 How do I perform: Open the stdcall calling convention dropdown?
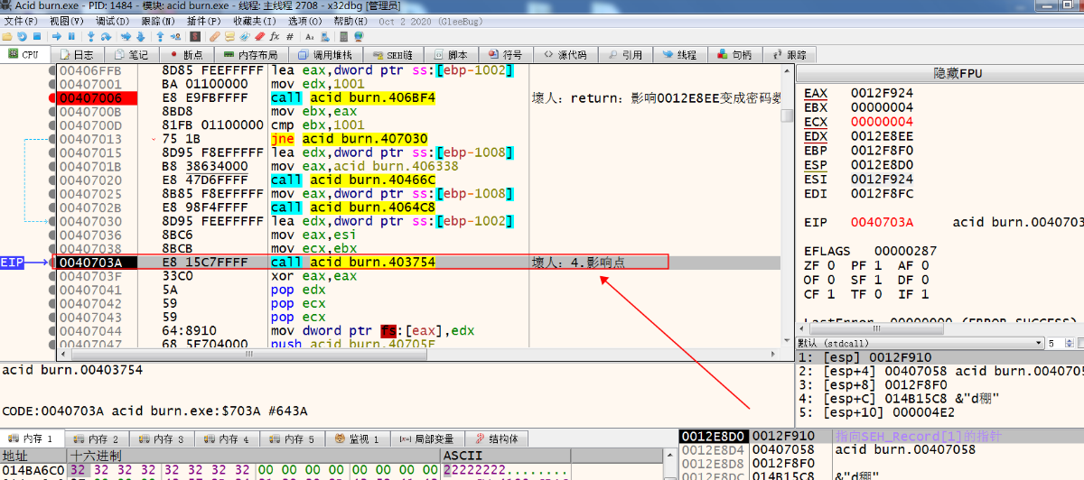click(920, 343)
